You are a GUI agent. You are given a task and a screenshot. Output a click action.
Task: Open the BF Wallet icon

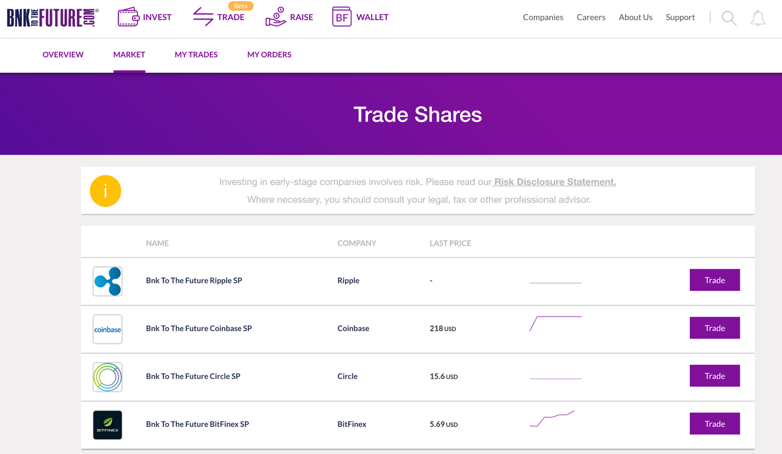click(342, 17)
